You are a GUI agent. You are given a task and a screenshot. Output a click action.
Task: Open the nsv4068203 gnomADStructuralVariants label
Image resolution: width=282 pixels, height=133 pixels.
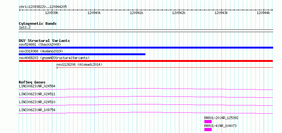pyautogui.click(x=54, y=58)
